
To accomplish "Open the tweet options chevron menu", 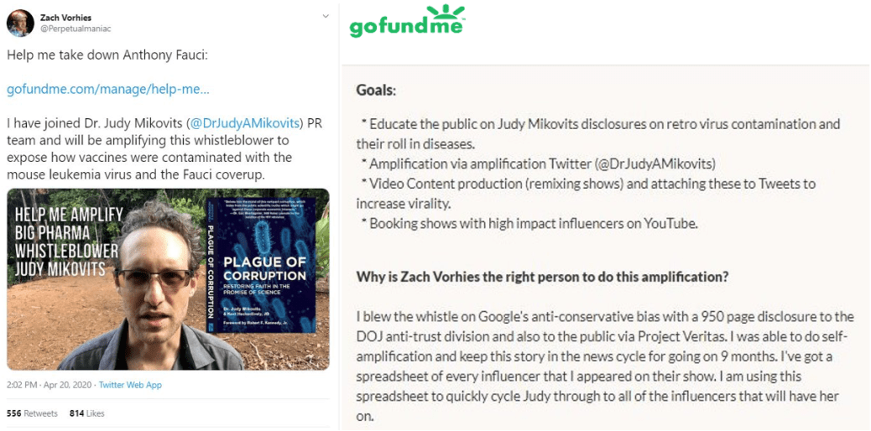I will (x=325, y=16).
